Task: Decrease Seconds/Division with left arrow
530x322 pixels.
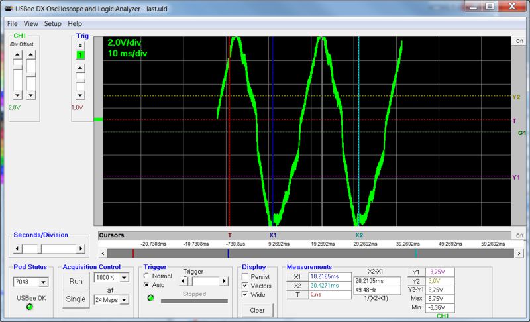Action: [18, 249]
